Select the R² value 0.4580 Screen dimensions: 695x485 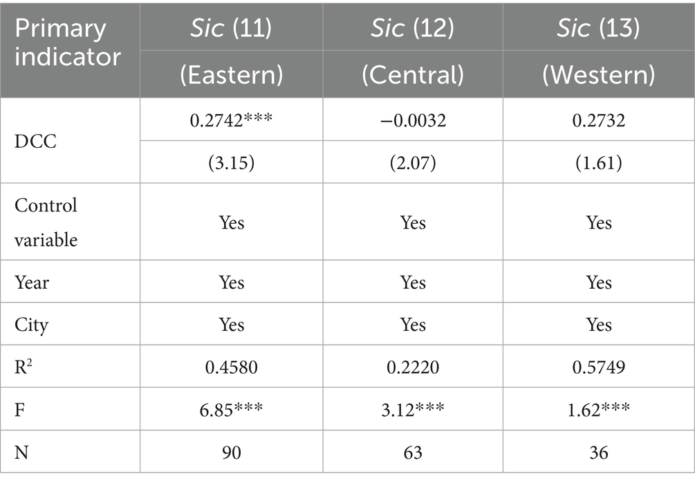coord(231,367)
